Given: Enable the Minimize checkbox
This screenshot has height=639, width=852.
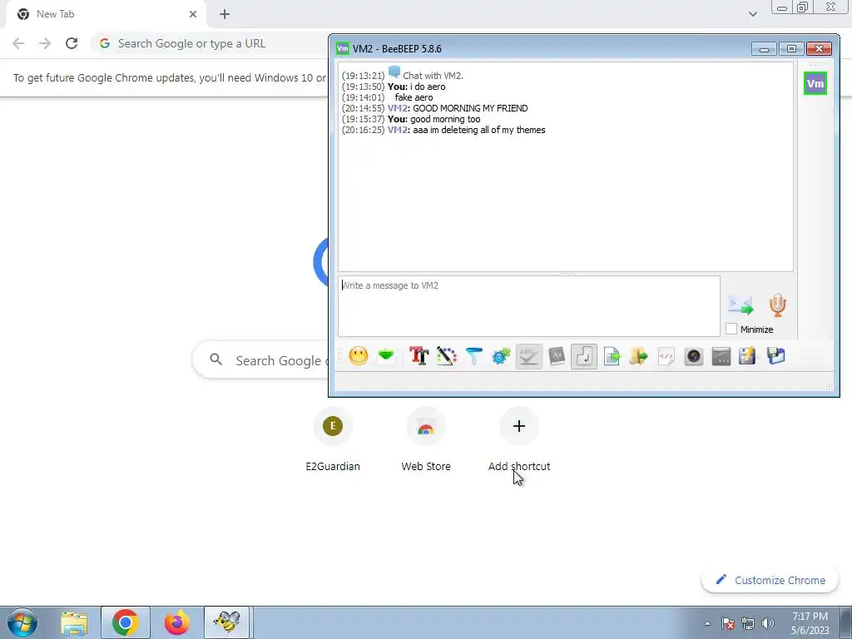Looking at the screenshot, I should point(731,329).
